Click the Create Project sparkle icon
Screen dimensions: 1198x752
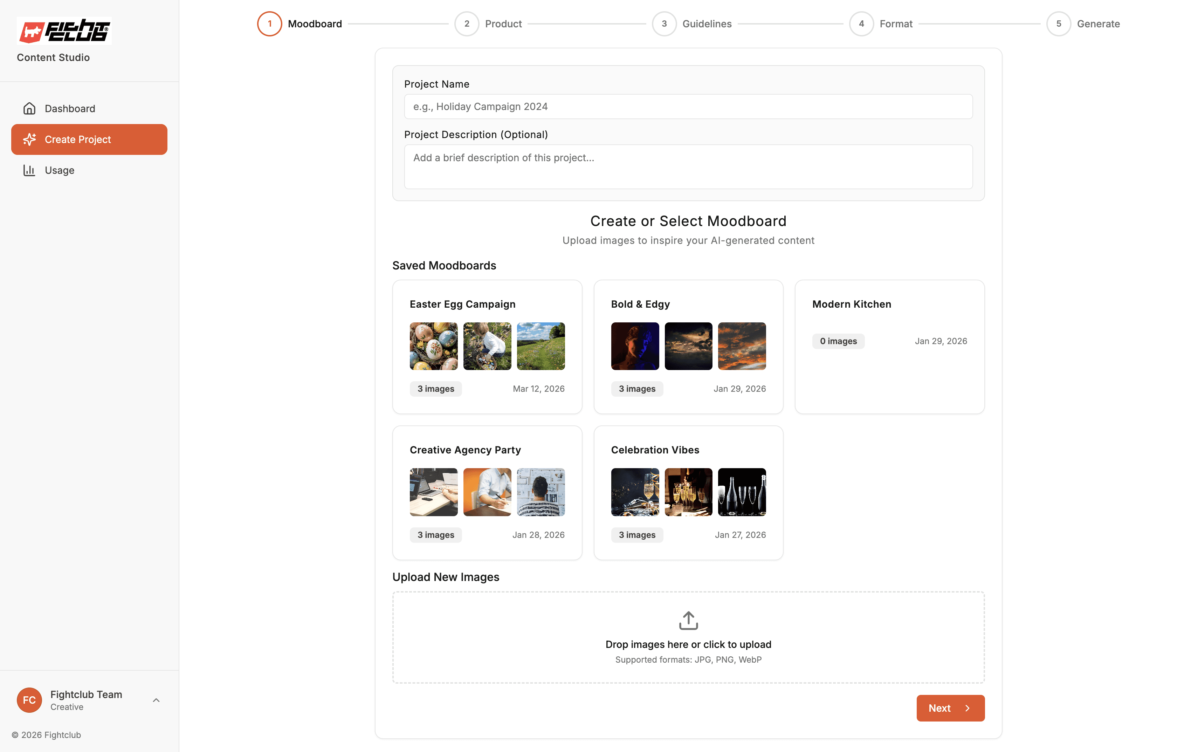pos(29,139)
